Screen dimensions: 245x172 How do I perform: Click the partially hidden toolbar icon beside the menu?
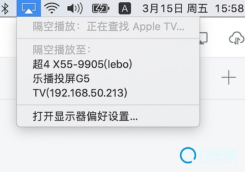204,38
